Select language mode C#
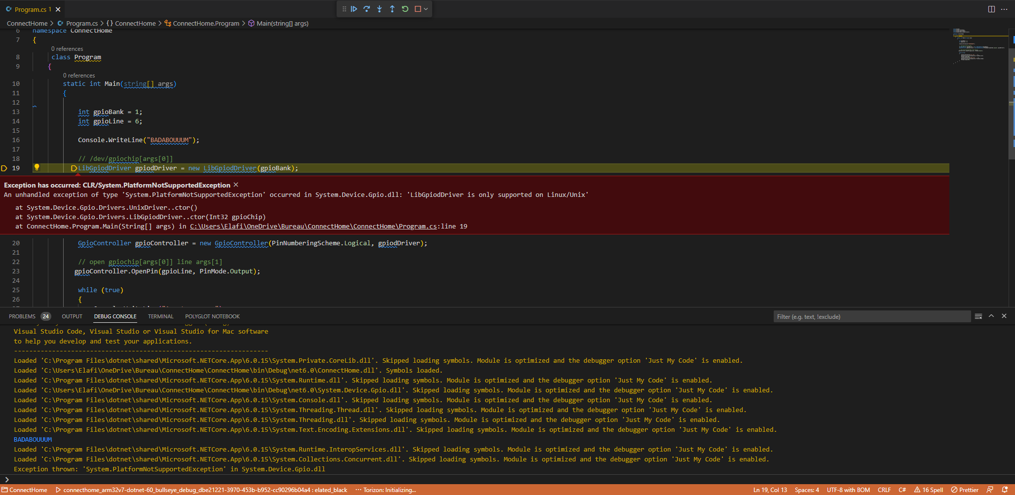Viewport: 1015px width, 495px height. click(902, 490)
